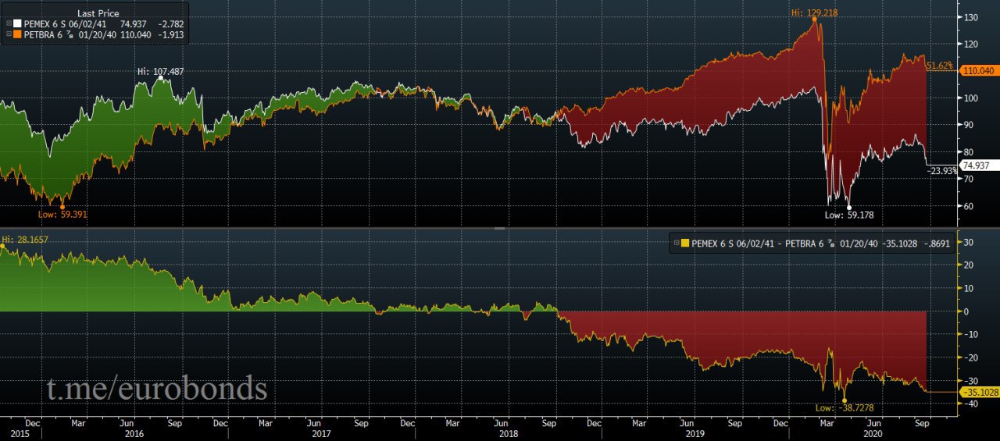Screen dimensions: 1000x441
Task: Select the PETBRA change value -1.913
Action: tap(170, 35)
